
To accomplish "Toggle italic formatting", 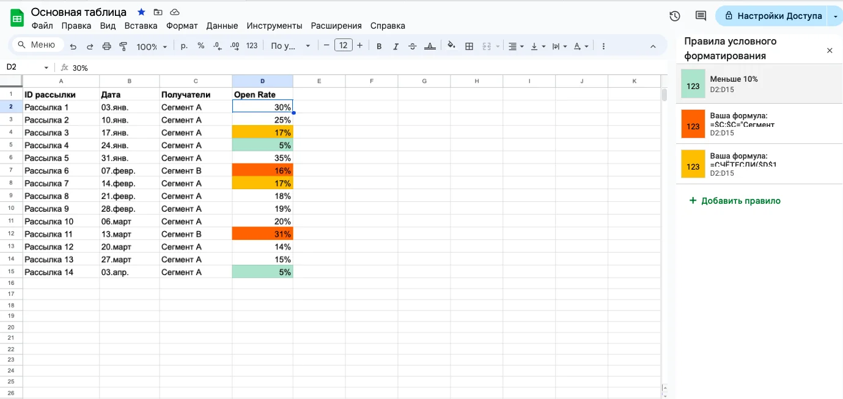I will point(396,46).
